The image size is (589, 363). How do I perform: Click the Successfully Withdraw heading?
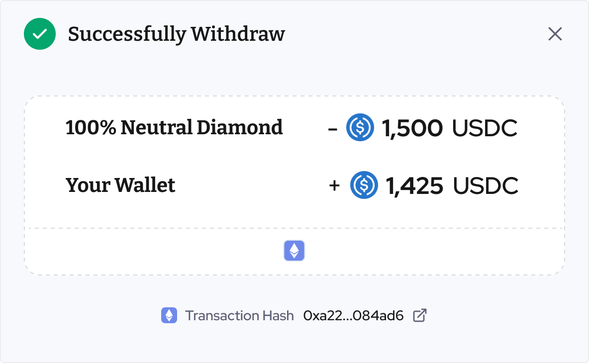(x=177, y=34)
